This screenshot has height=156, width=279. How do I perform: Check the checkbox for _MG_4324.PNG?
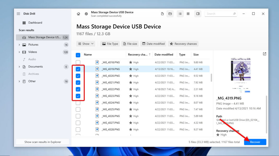point(78,102)
